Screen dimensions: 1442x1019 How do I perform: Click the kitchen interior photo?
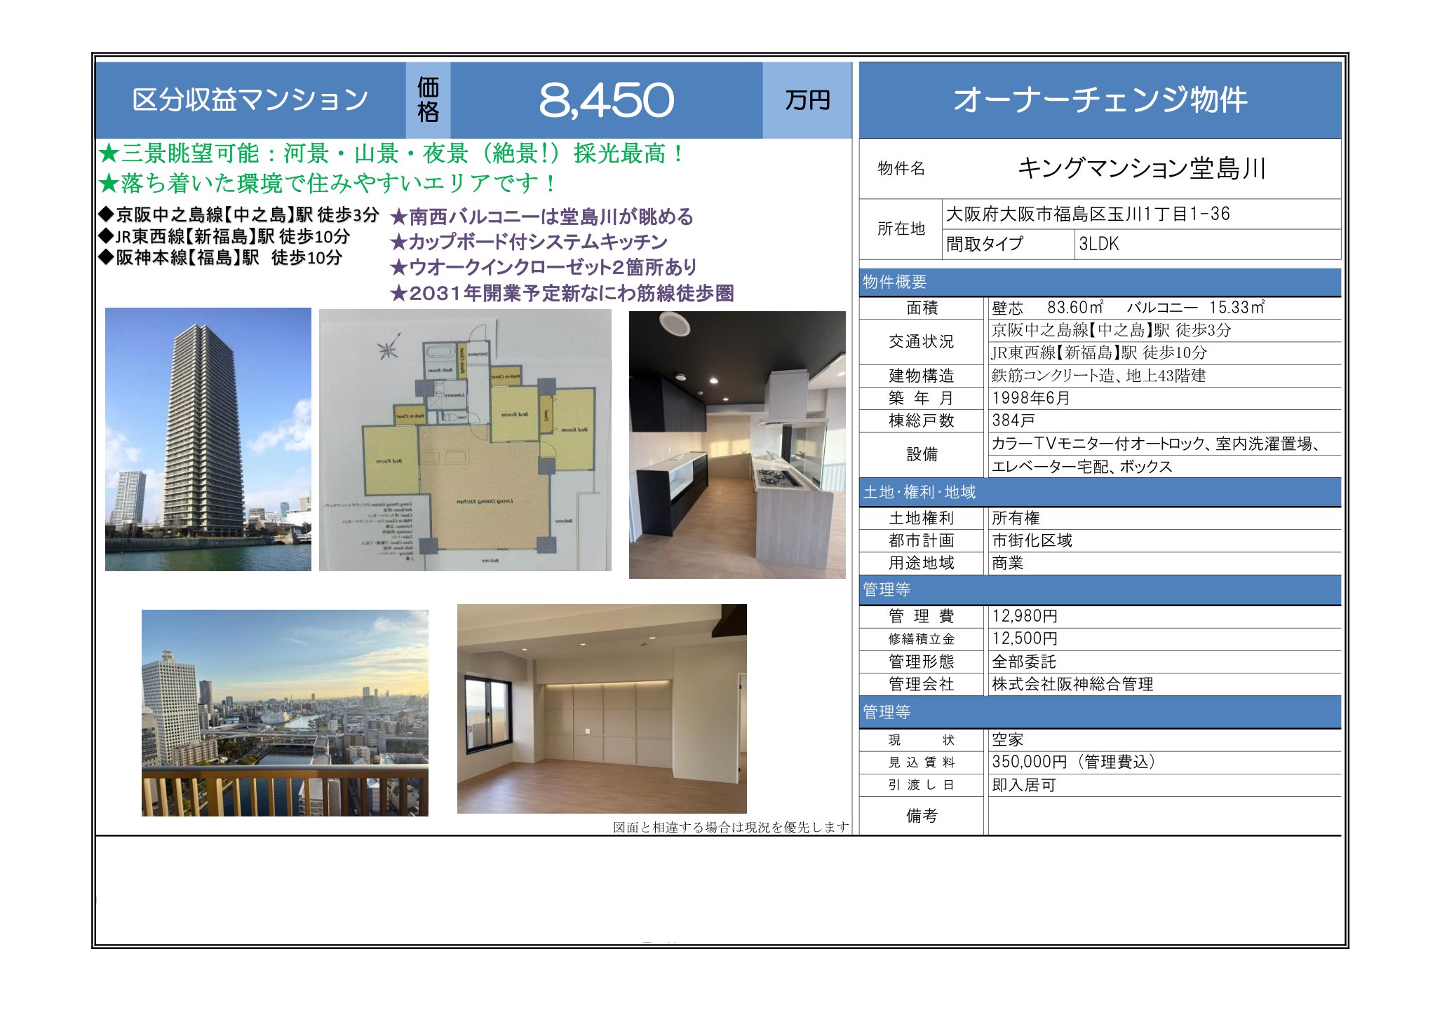(736, 444)
